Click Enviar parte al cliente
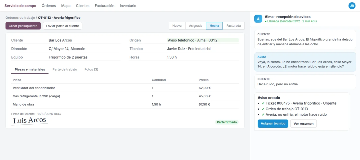The height and width of the screenshot is (160, 360). (x=62, y=26)
